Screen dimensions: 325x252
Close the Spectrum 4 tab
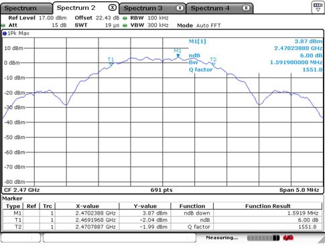tap(246, 8)
